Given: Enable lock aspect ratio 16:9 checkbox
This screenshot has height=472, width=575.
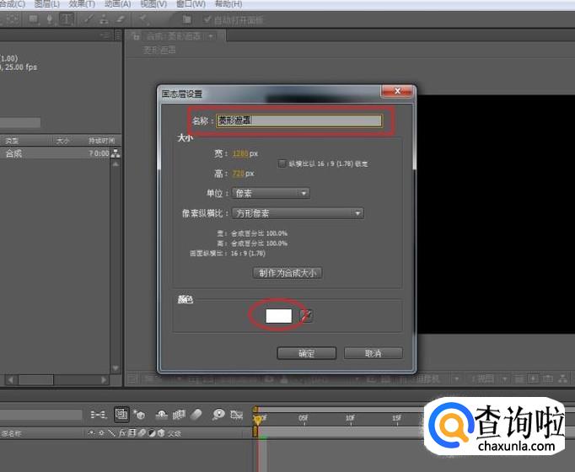Looking at the screenshot, I should pyautogui.click(x=282, y=164).
